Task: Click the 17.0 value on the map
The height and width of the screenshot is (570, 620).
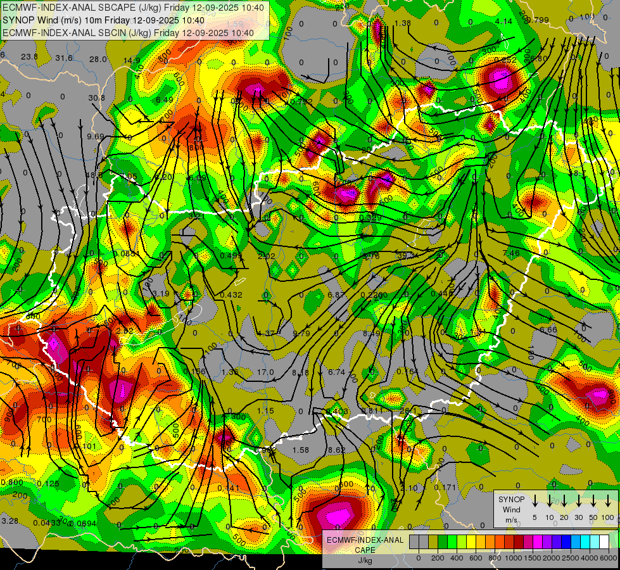Action: [265, 372]
